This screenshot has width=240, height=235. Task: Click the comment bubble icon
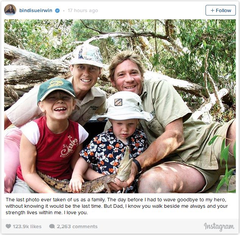click(x=52, y=226)
